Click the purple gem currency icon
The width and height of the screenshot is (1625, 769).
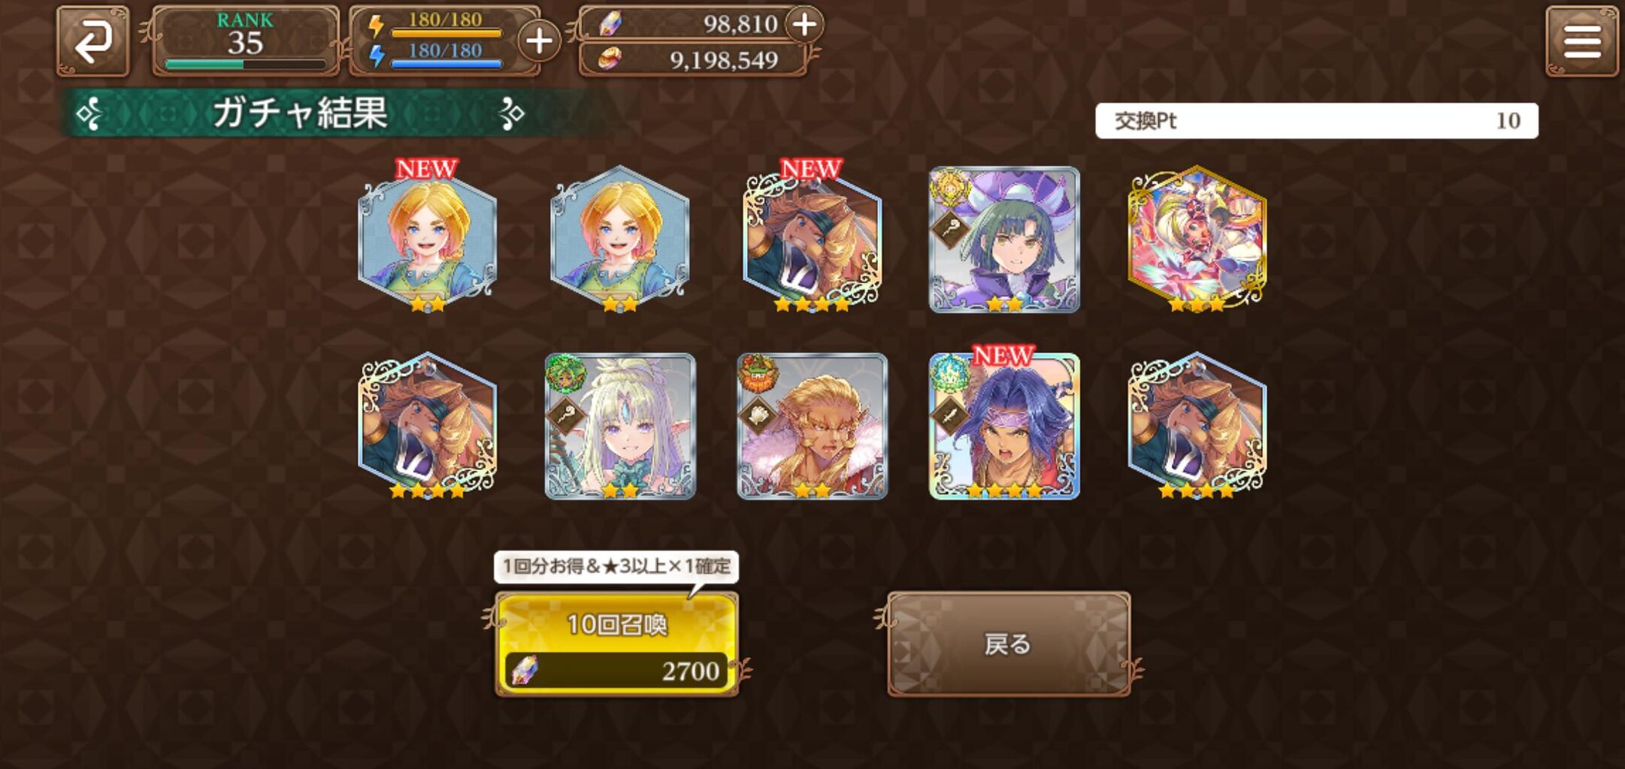610,24
